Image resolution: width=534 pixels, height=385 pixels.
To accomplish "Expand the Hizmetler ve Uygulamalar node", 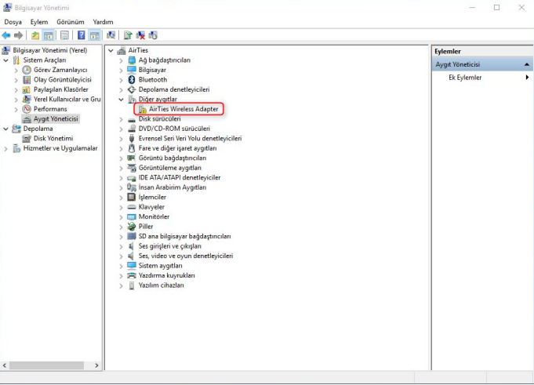I will click(6, 148).
